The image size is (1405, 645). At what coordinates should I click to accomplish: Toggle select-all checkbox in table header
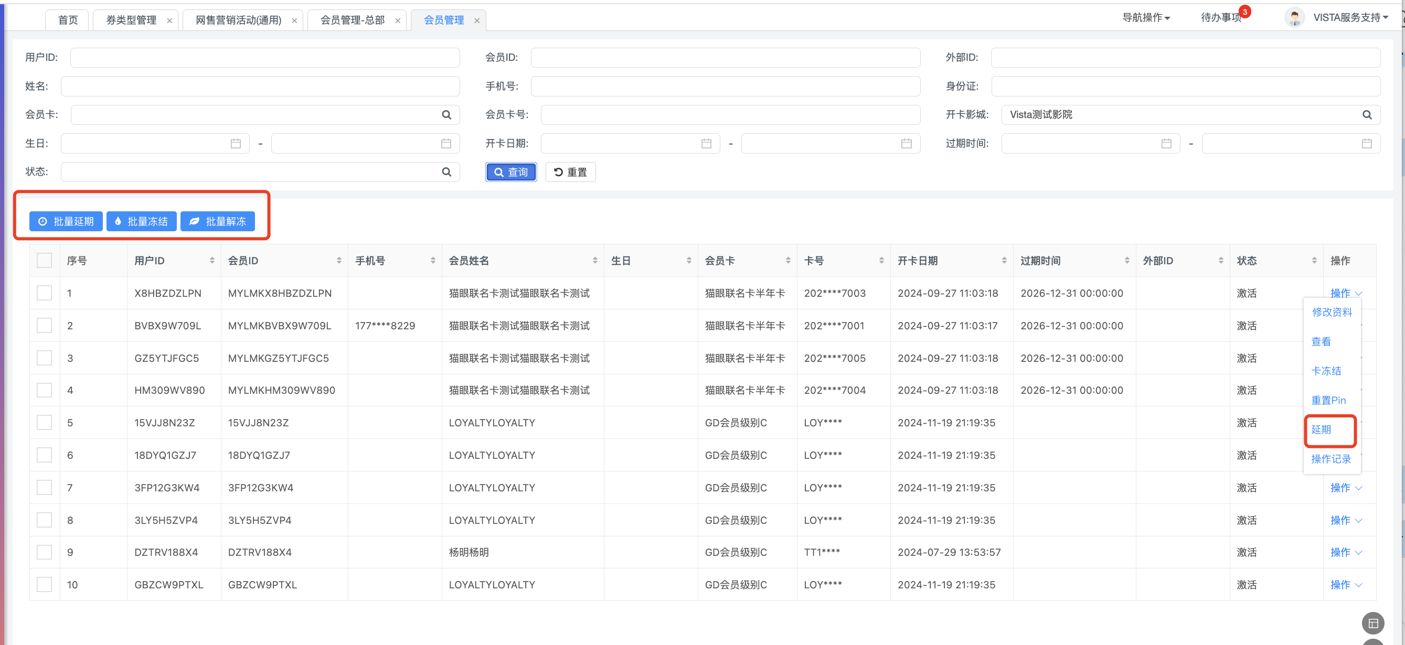point(44,261)
